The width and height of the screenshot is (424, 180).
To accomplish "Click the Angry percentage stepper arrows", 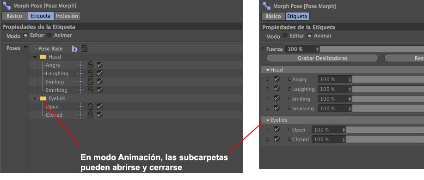I will pyautogui.click(x=350, y=79).
